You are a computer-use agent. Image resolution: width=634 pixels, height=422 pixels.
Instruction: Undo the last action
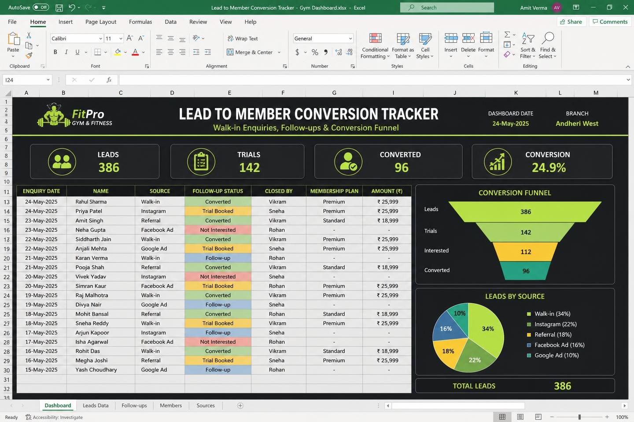pos(72,7)
